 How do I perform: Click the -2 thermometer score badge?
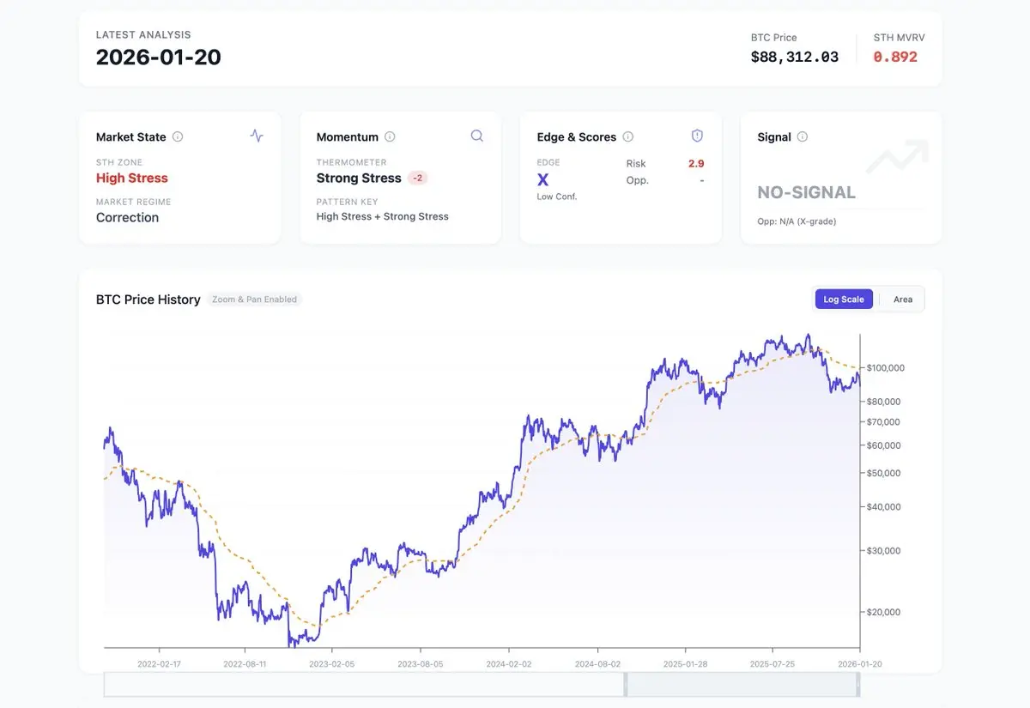point(418,178)
